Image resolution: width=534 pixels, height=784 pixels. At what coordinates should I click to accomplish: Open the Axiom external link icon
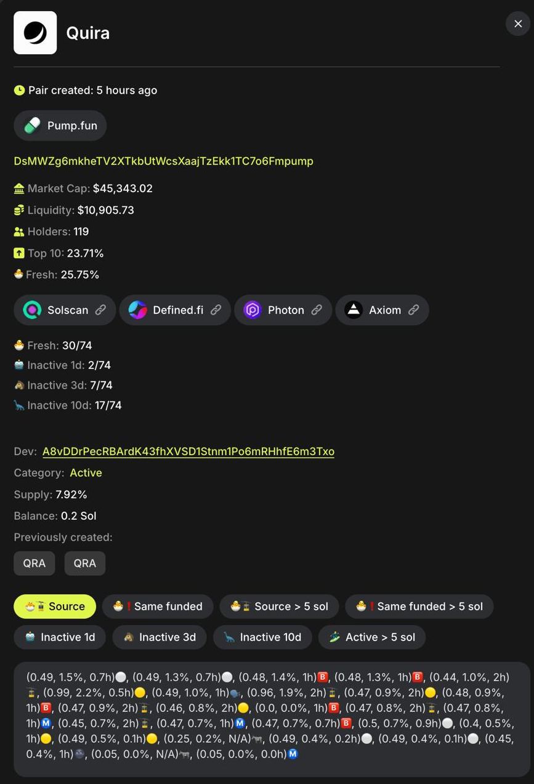[x=414, y=310]
